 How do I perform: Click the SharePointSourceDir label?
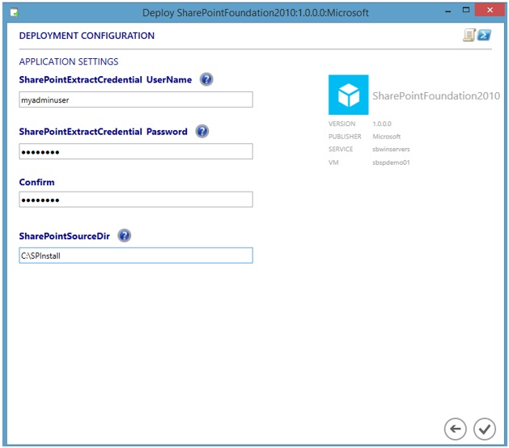pos(64,236)
